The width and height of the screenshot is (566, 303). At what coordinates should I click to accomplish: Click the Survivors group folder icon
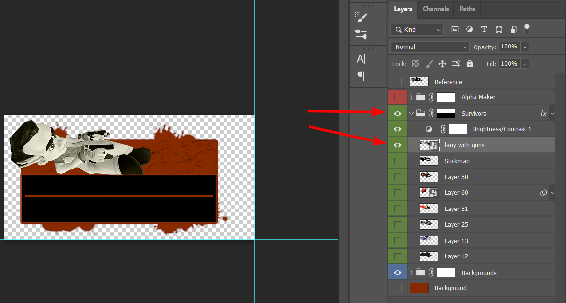click(x=421, y=113)
